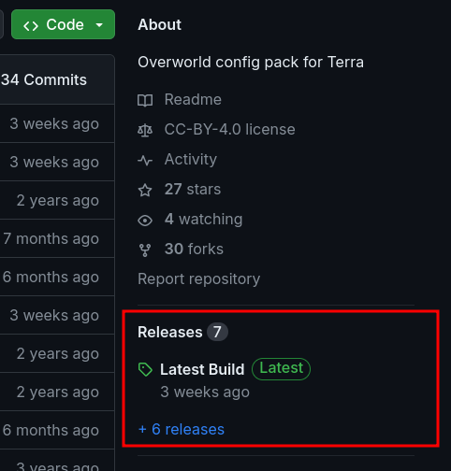The height and width of the screenshot is (471, 451).
Task: Show the + 6 releases link
Action: 182,429
